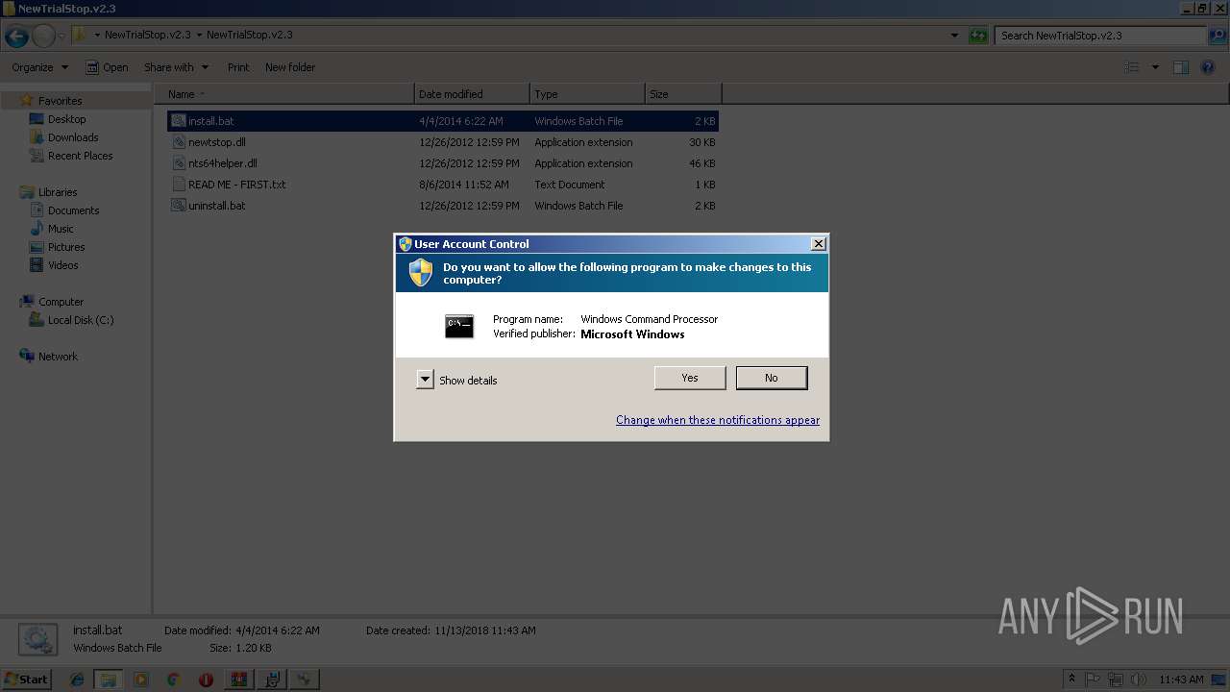Open the Start menu
Image resolution: width=1230 pixels, height=692 pixels.
(26, 679)
